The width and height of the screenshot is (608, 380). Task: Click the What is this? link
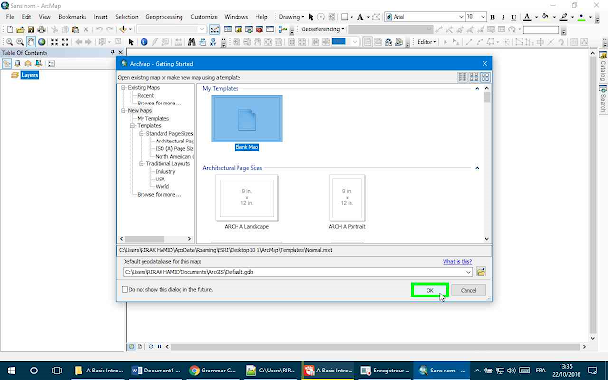click(x=457, y=262)
